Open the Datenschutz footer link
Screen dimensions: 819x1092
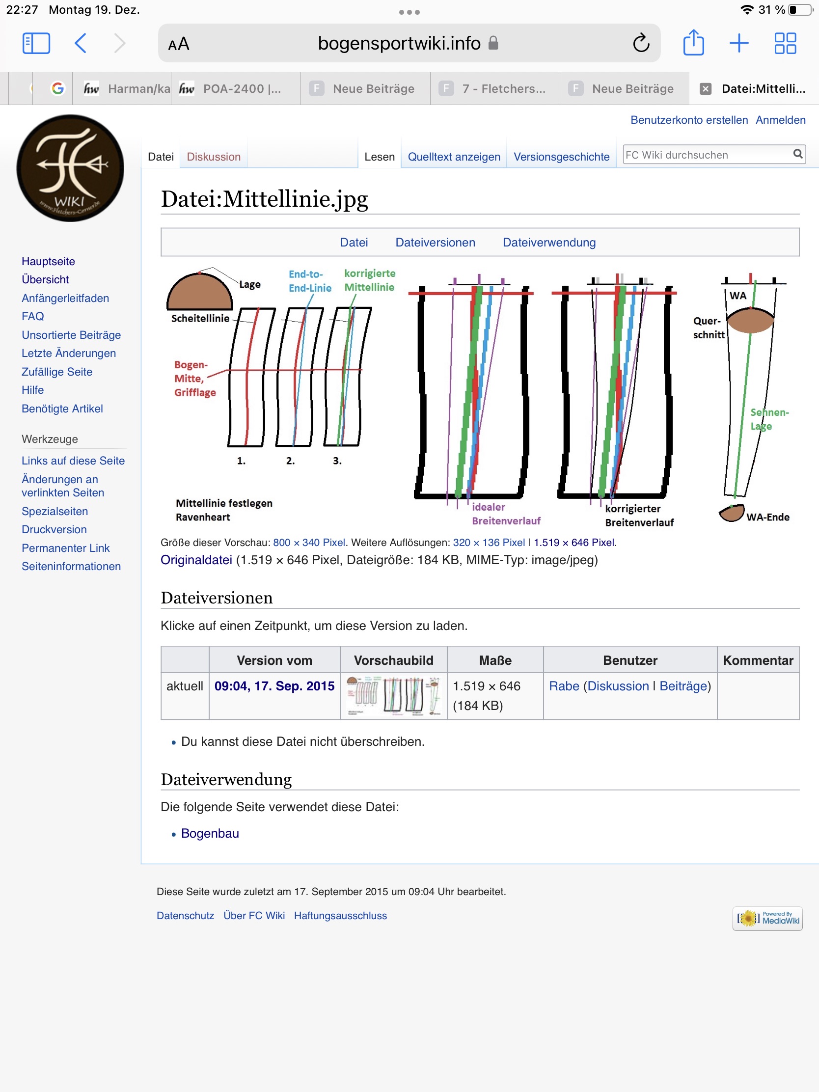pyautogui.click(x=185, y=915)
